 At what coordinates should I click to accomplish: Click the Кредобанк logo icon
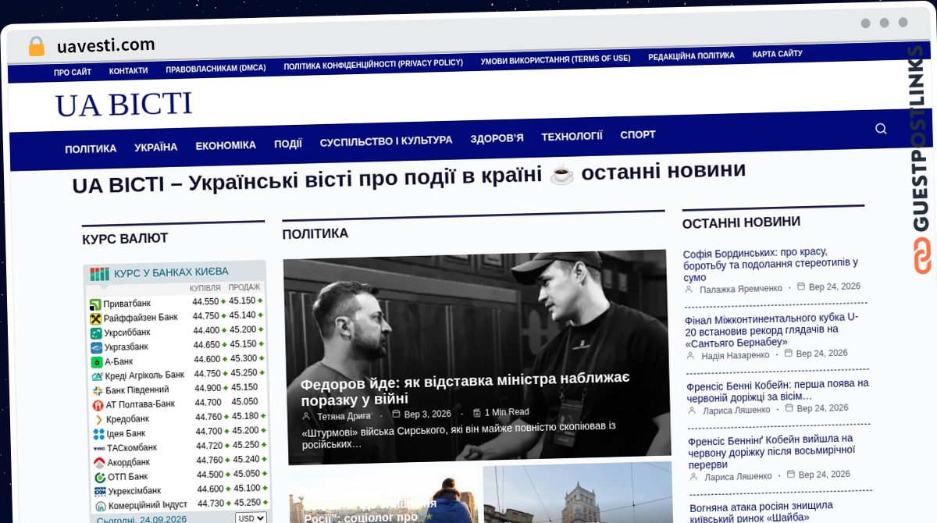(x=98, y=419)
